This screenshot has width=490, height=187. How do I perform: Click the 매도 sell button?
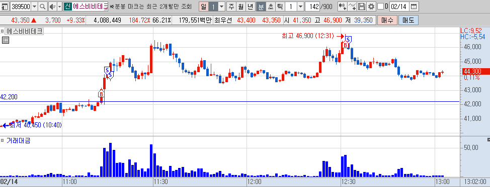[x=409, y=20]
